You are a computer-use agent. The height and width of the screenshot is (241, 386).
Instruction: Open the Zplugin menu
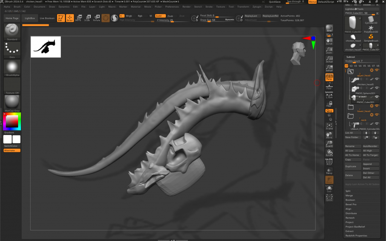point(257,7)
